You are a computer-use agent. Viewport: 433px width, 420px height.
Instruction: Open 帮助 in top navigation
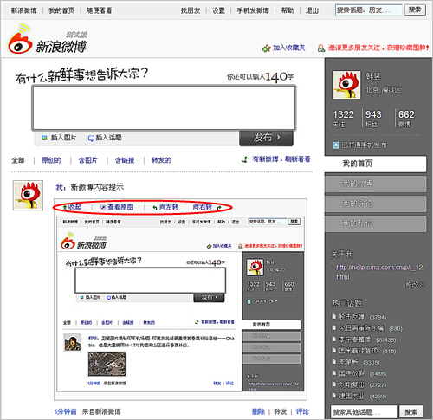(x=288, y=10)
